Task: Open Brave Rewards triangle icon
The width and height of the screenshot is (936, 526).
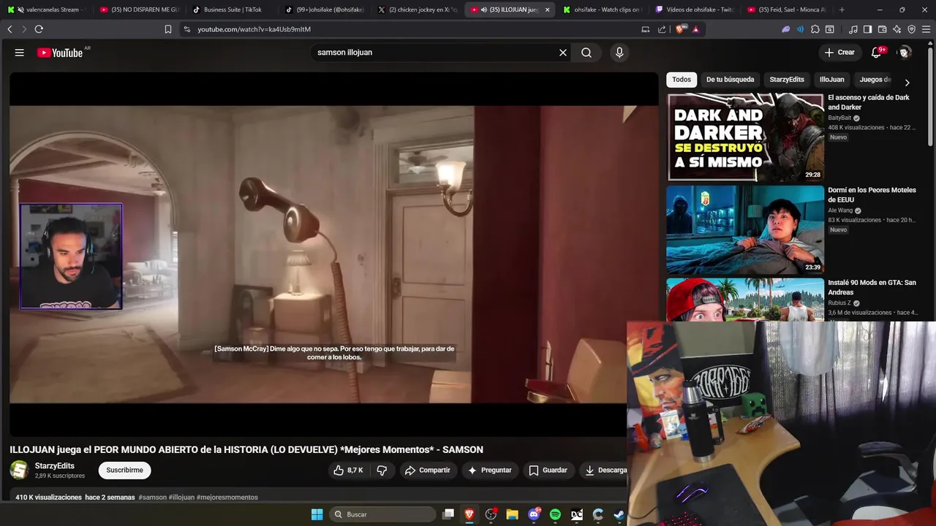Action: pyautogui.click(x=695, y=29)
